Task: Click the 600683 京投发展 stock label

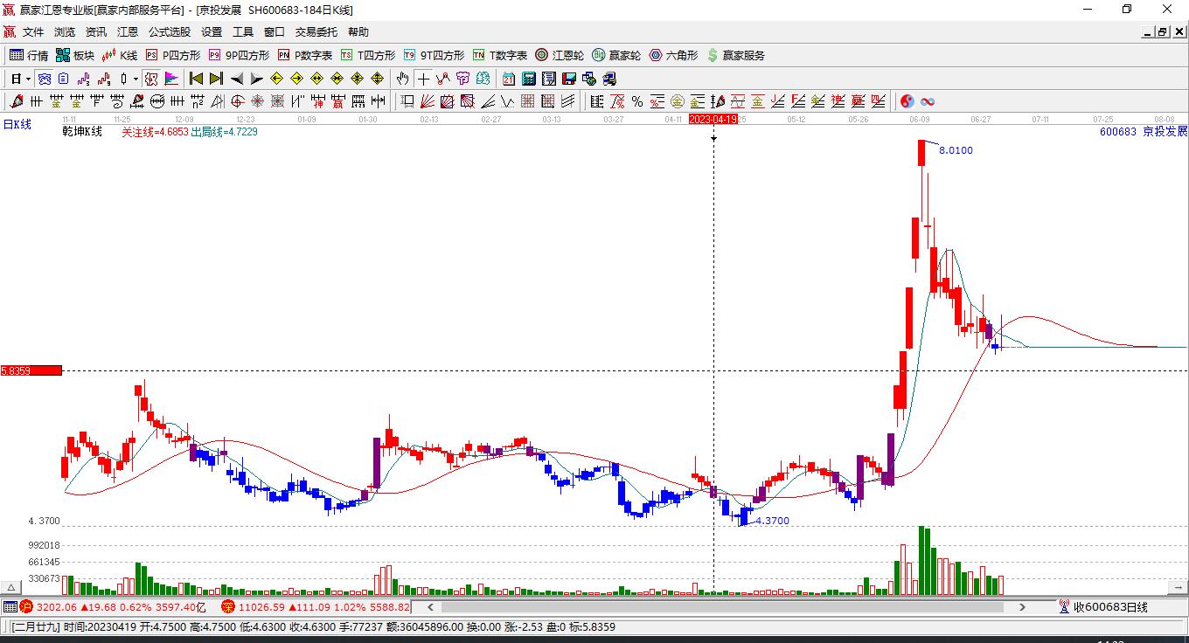Action: 1144,132
